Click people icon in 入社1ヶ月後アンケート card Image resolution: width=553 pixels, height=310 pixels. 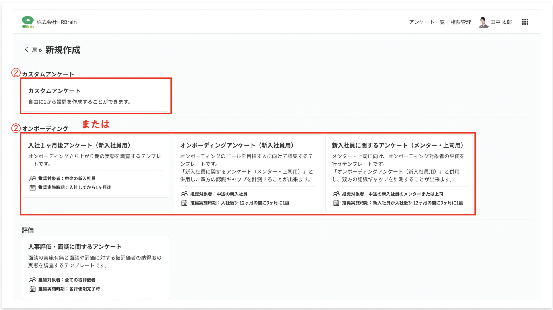(32, 178)
